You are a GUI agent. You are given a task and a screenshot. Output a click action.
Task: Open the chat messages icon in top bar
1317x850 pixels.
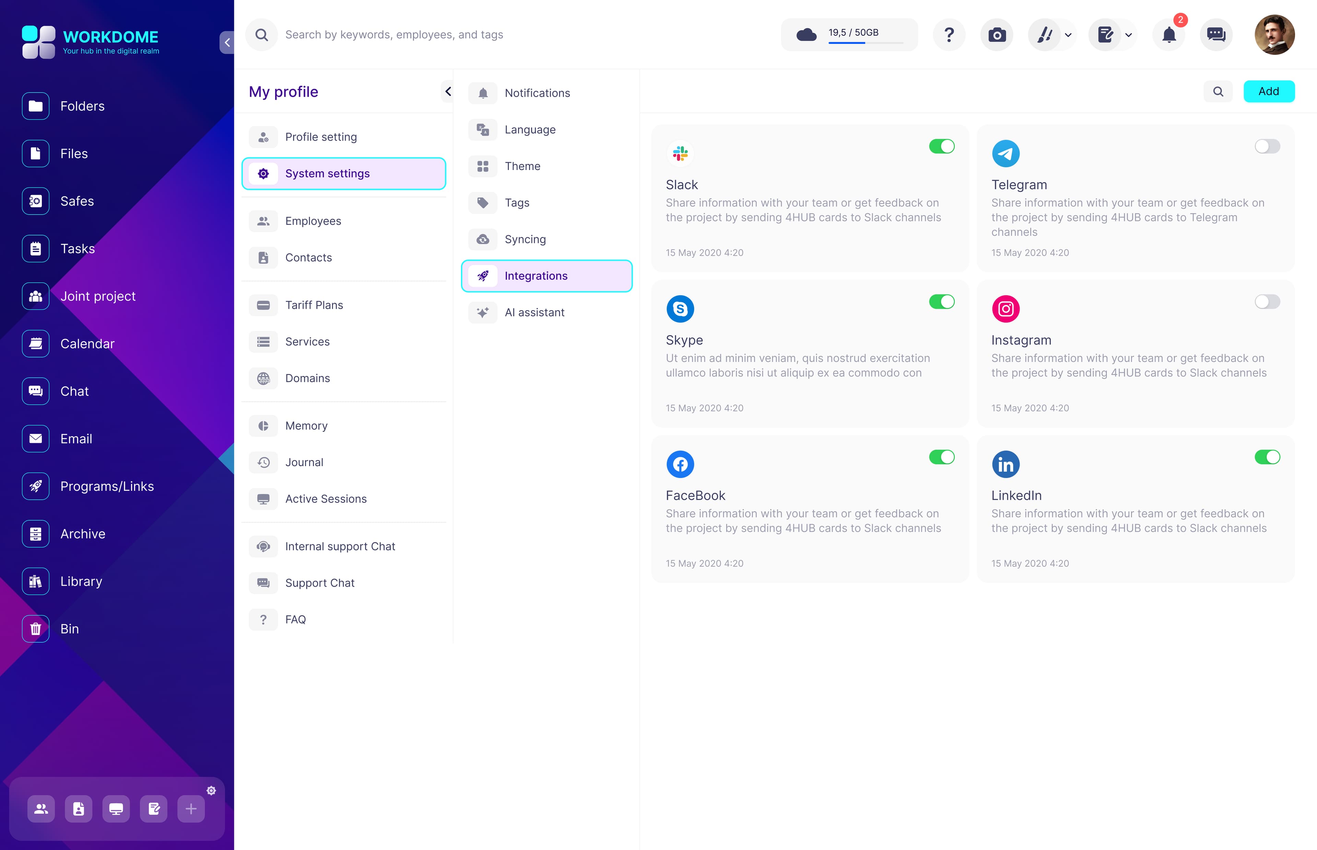[1217, 34]
